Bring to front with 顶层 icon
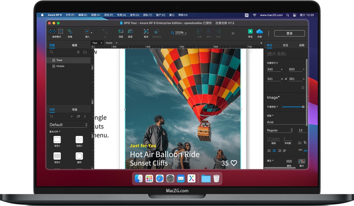354x206 pixels. pos(121,32)
